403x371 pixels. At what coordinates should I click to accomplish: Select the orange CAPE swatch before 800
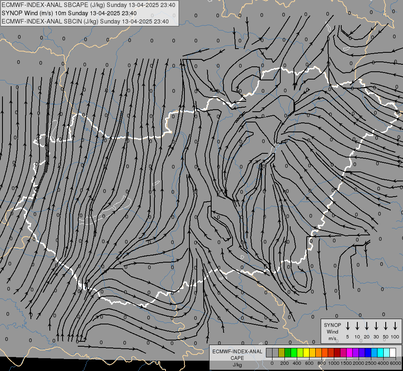[319, 352]
